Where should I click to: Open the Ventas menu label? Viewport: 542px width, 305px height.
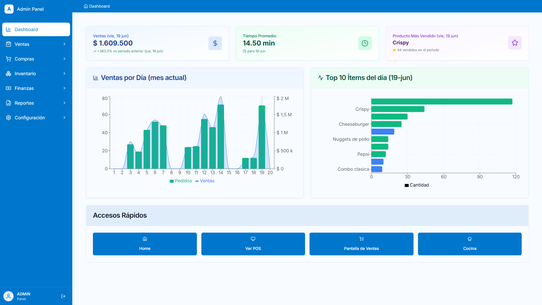[22, 44]
